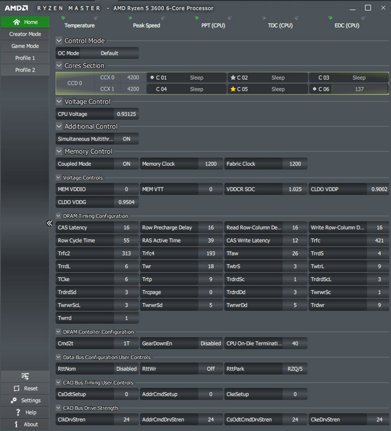391x431 pixels.
Task: Click the Trfc value 421
Action: coord(379,241)
